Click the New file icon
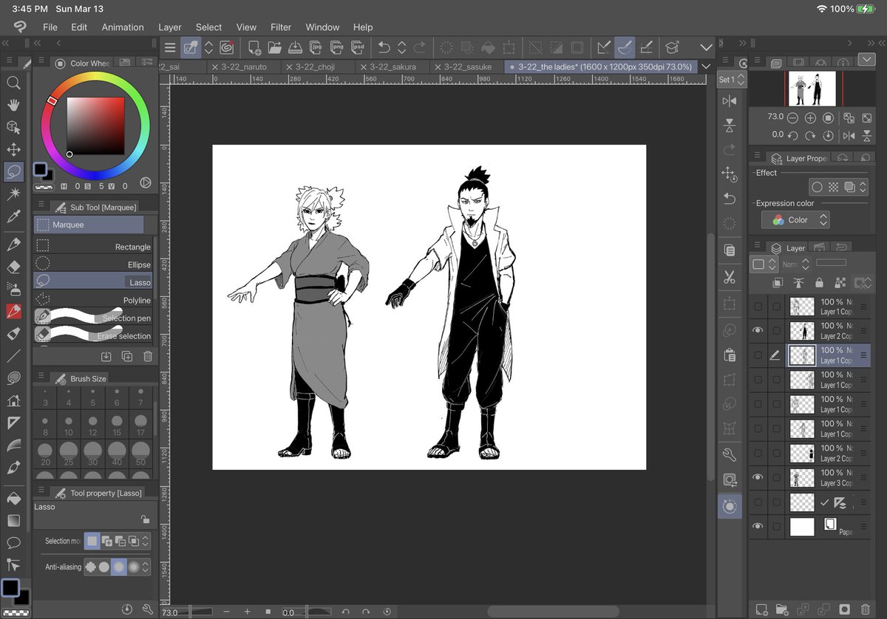The width and height of the screenshot is (887, 619). click(x=254, y=47)
